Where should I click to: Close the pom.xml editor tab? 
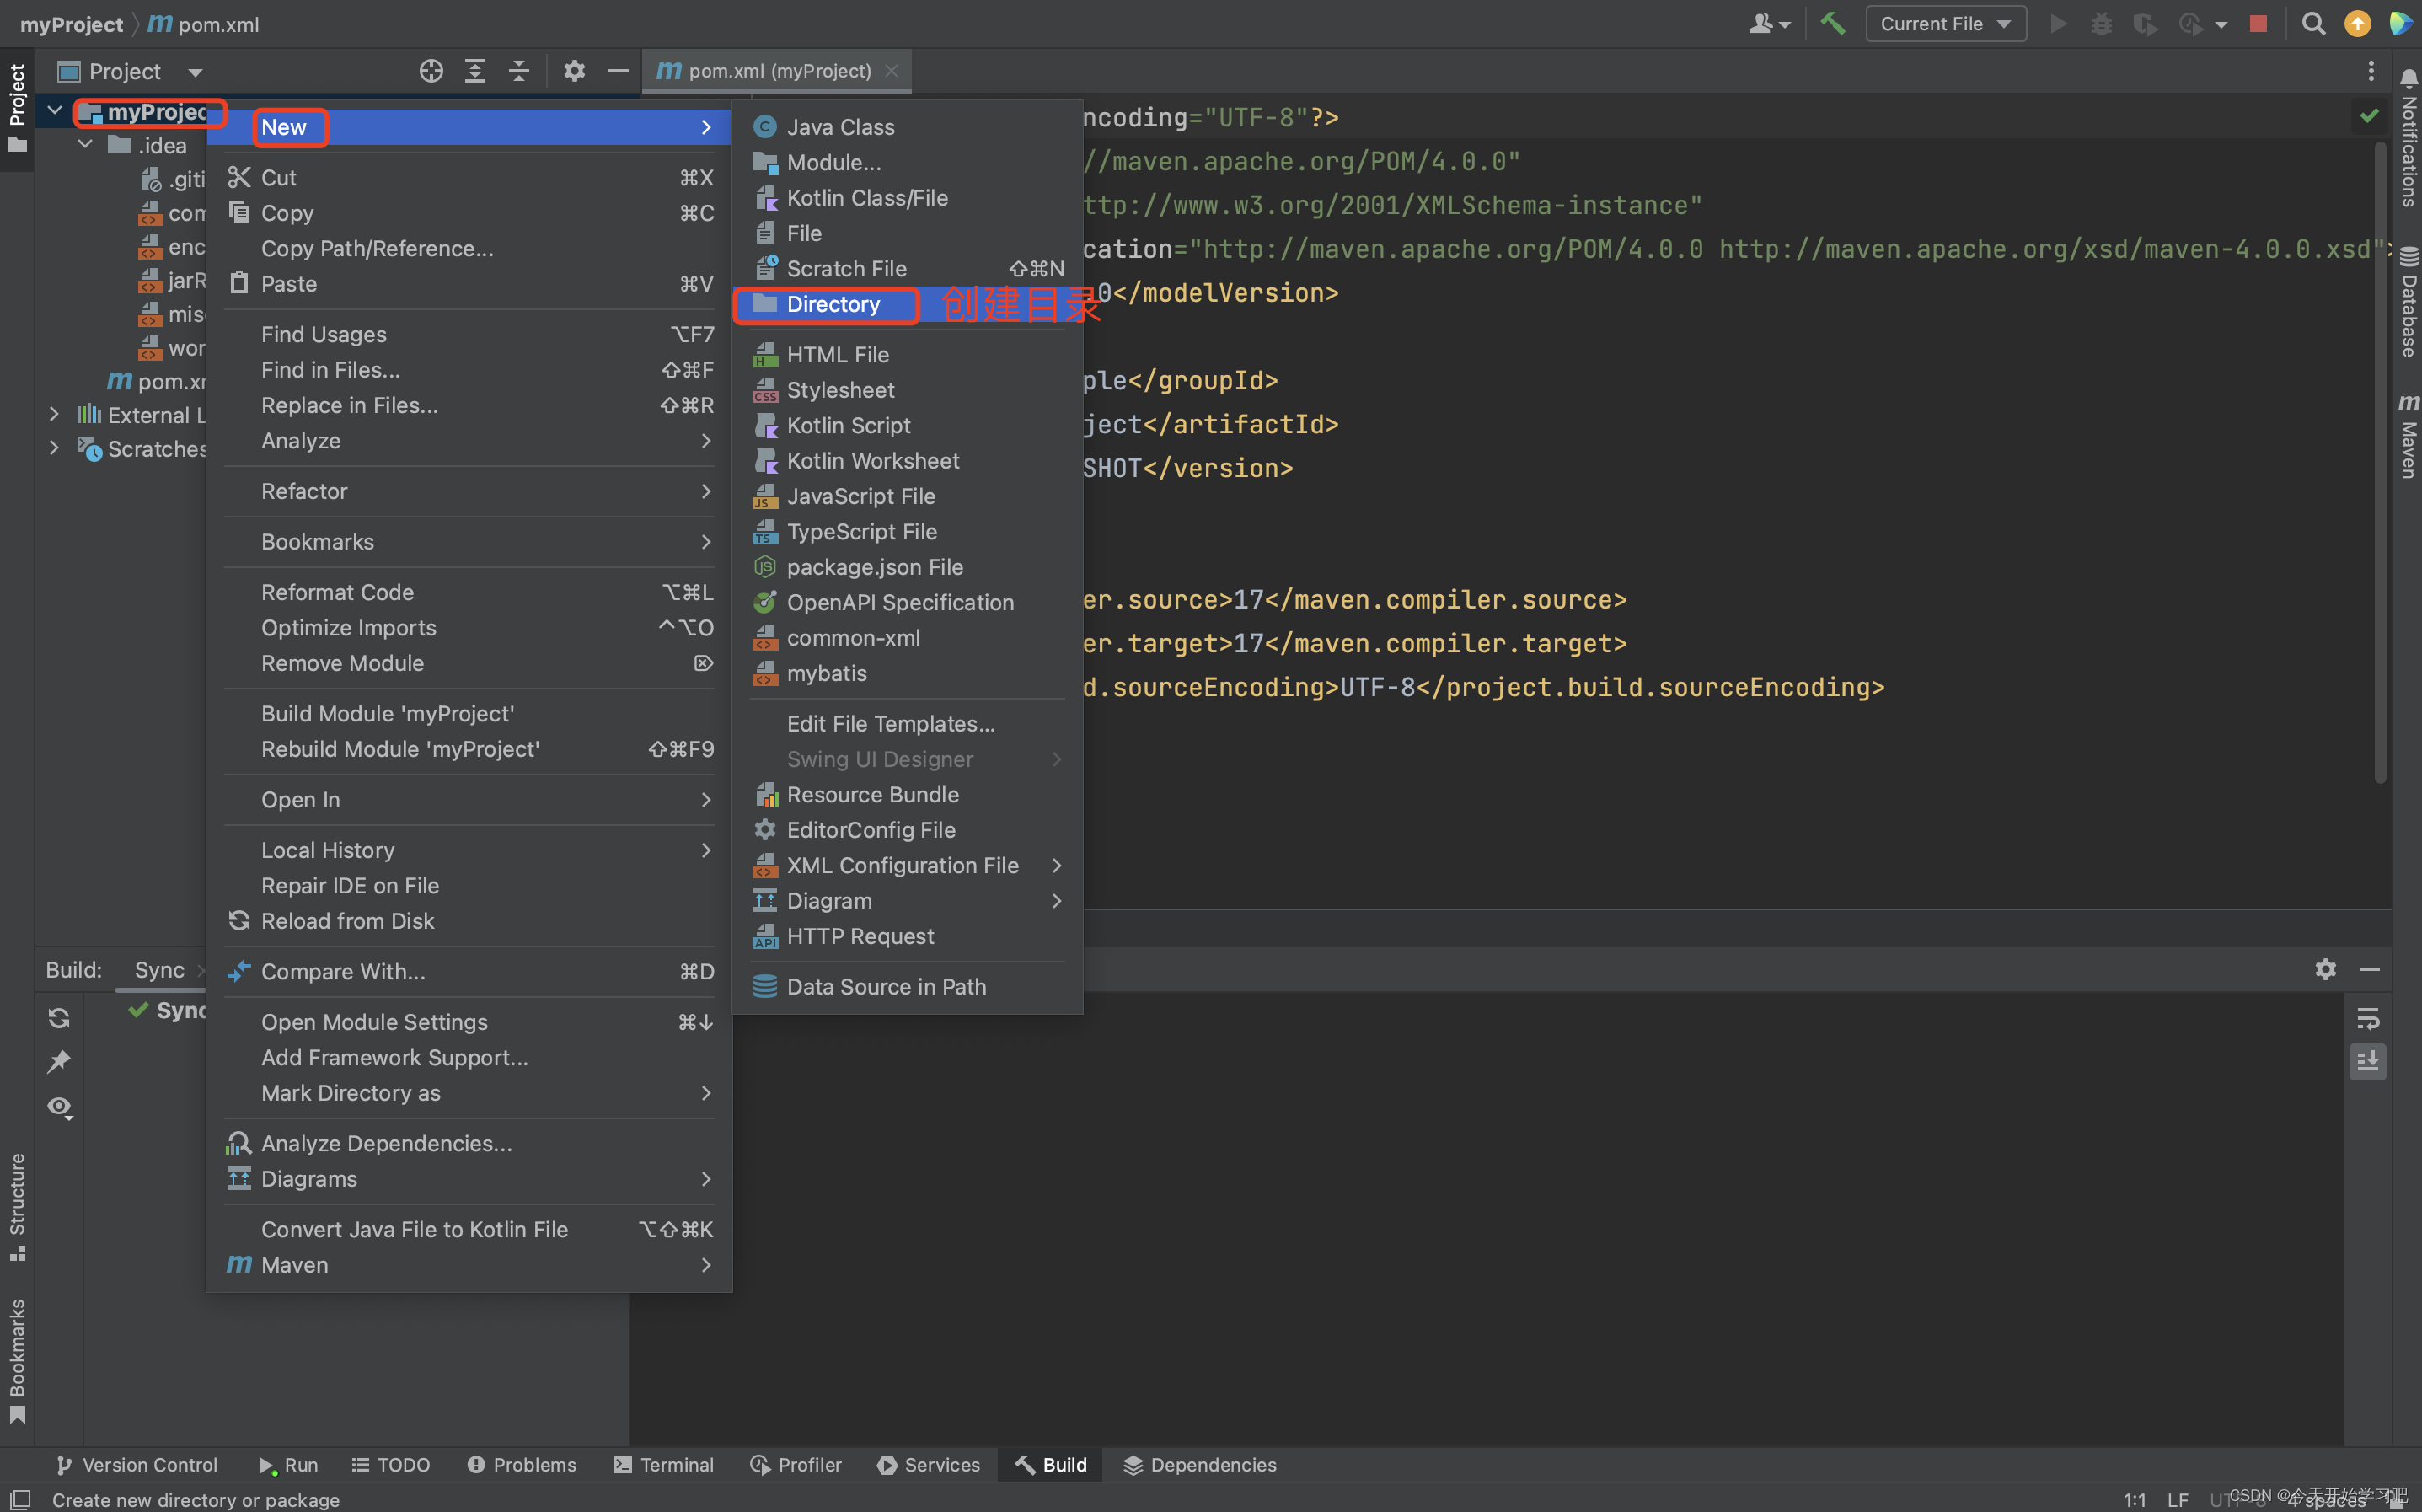tap(892, 71)
